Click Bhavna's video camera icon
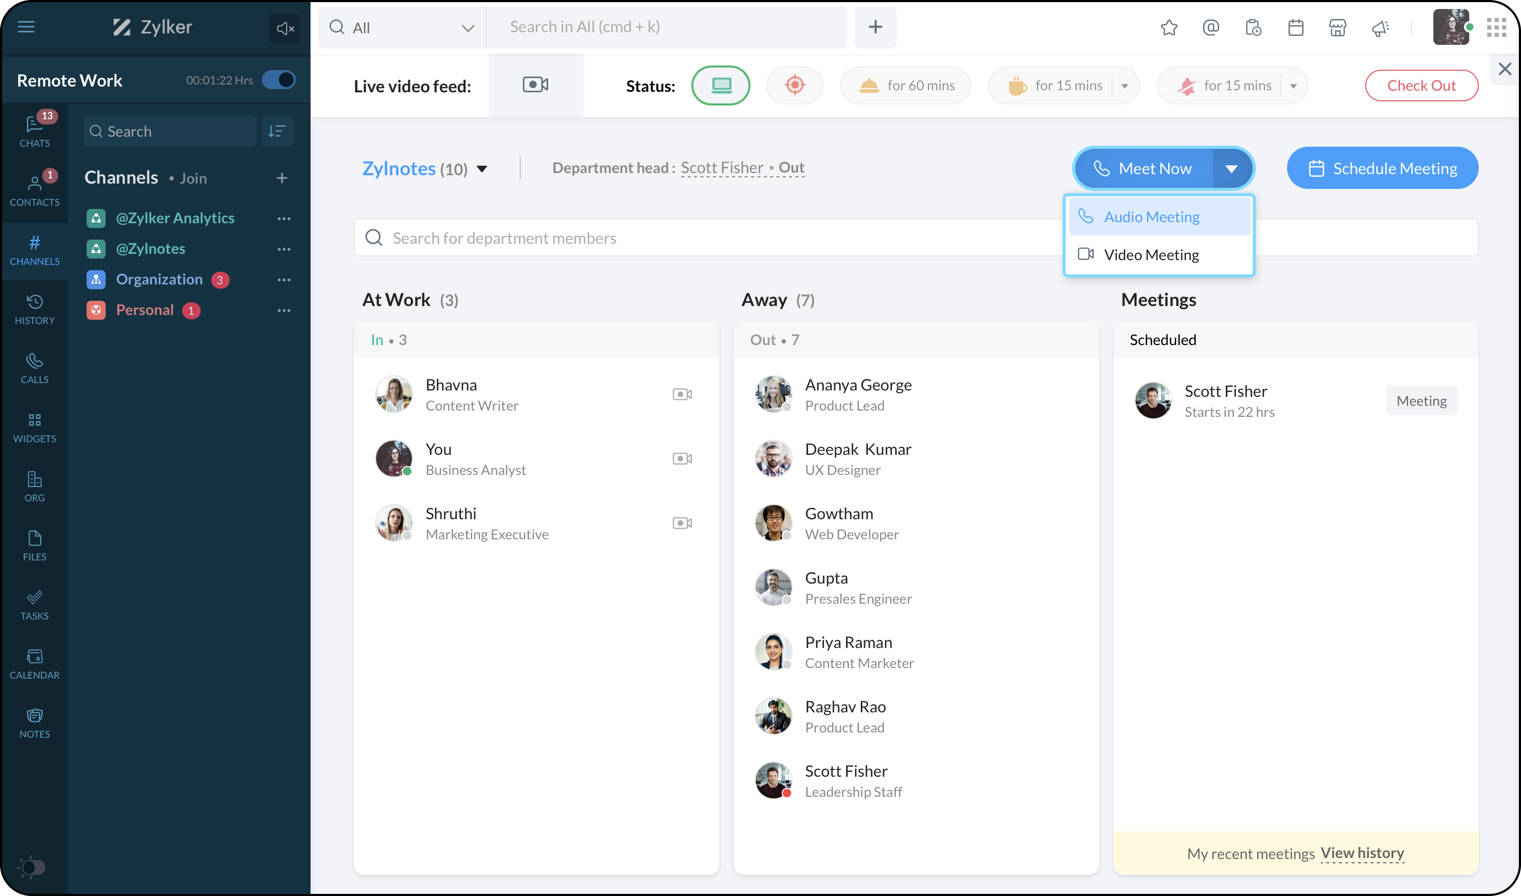 [x=682, y=394]
